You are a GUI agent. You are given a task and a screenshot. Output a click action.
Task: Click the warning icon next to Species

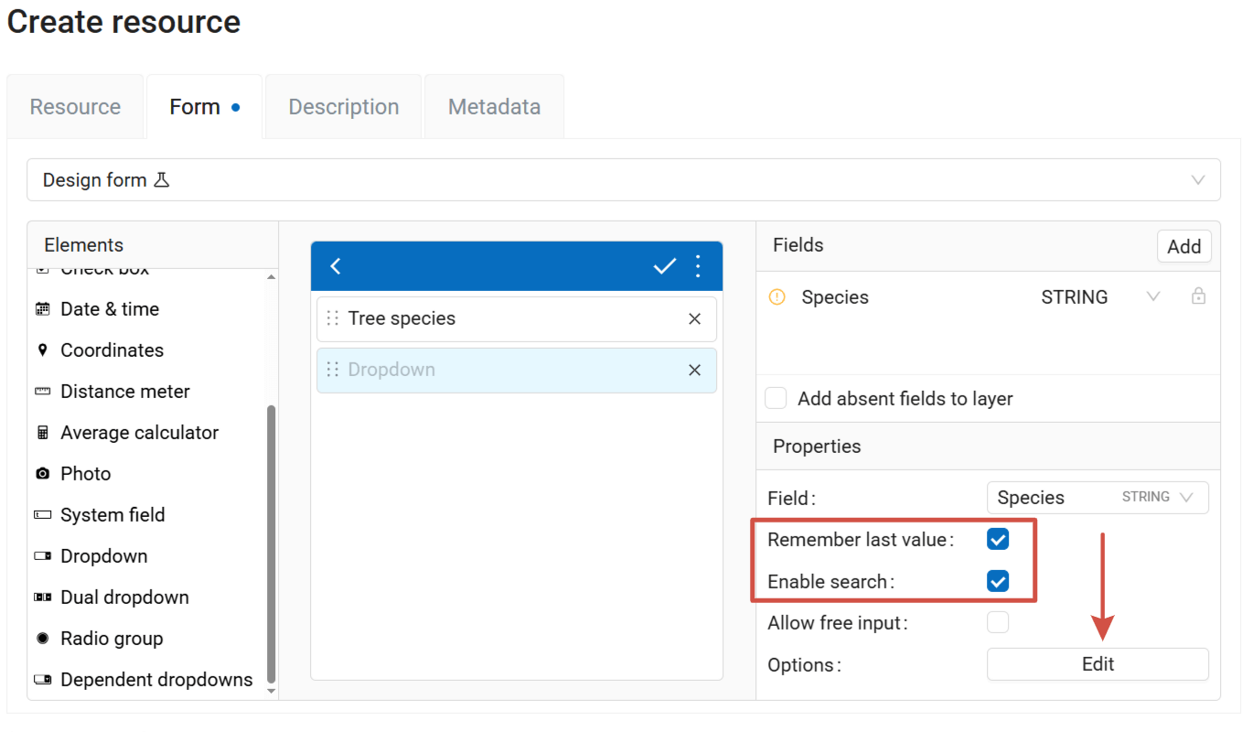click(777, 296)
